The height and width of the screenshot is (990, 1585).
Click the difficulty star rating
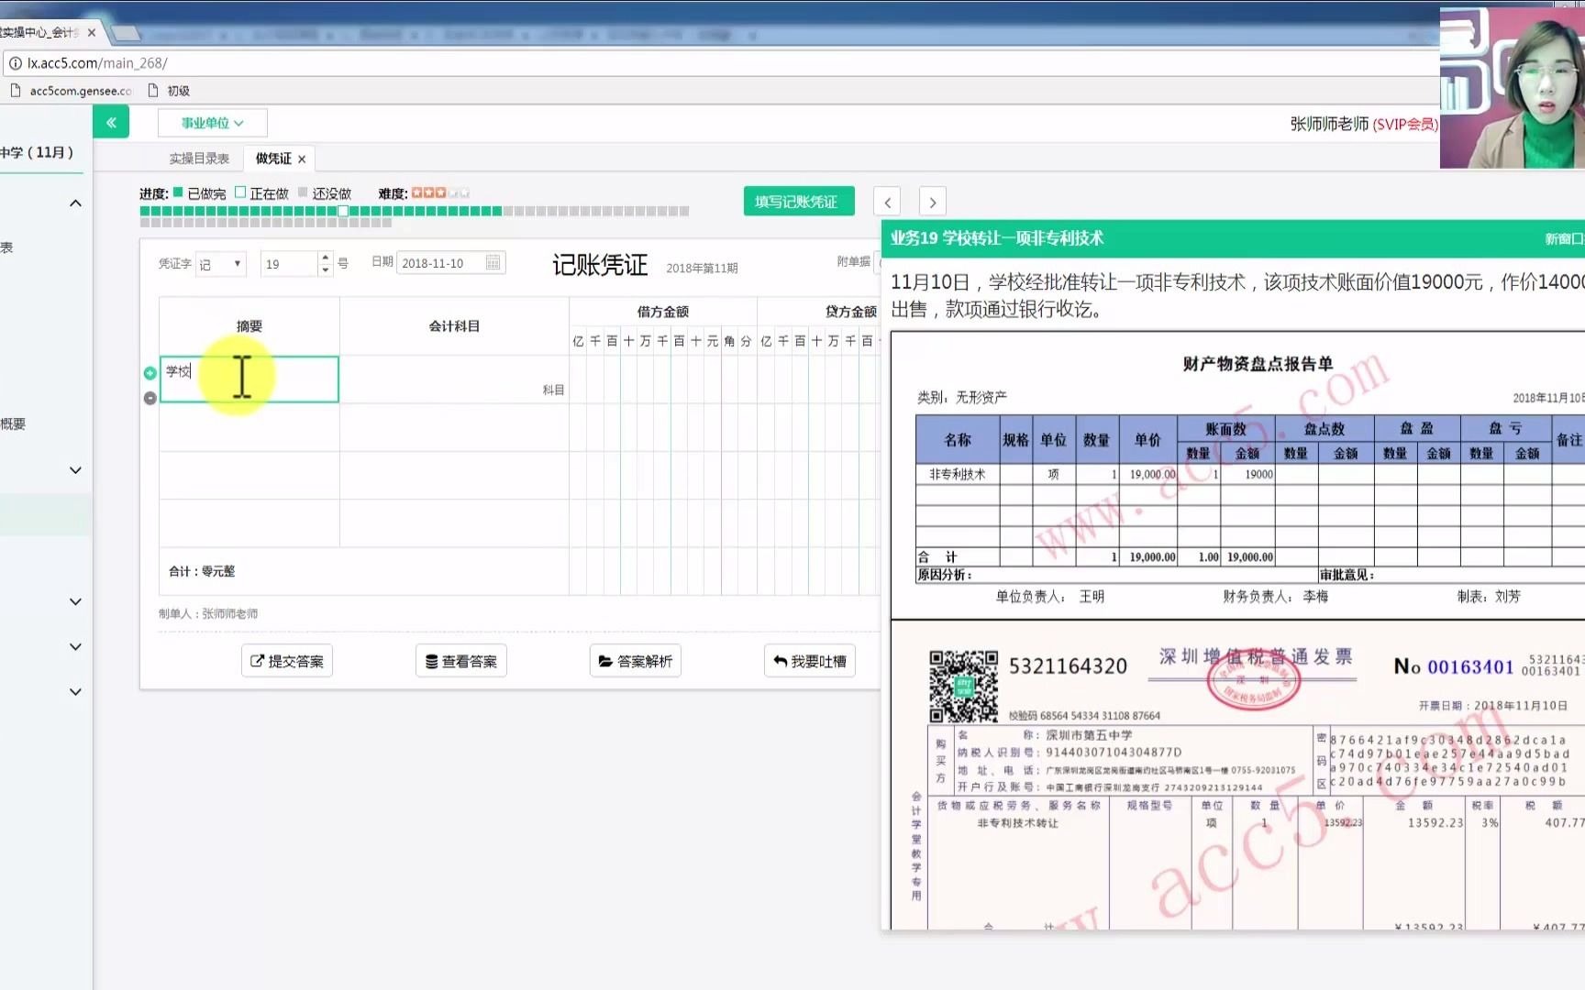440,192
